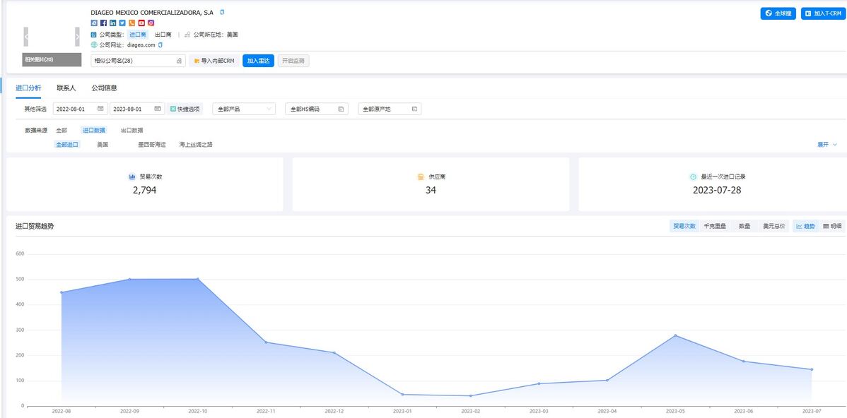Open the 全部HS编码 selector
Image resolution: width=847 pixels, height=418 pixels.
317,109
